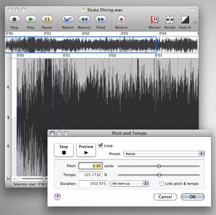
Task: Click the zoom out magnifier below the waveform
Action: (15, 179)
